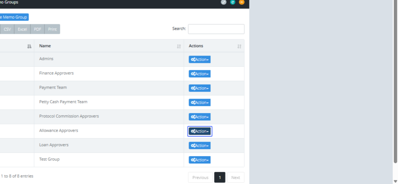Open Action dropdown for Finance Approvers
Screen dimensions: 398x184
(x=200, y=74)
